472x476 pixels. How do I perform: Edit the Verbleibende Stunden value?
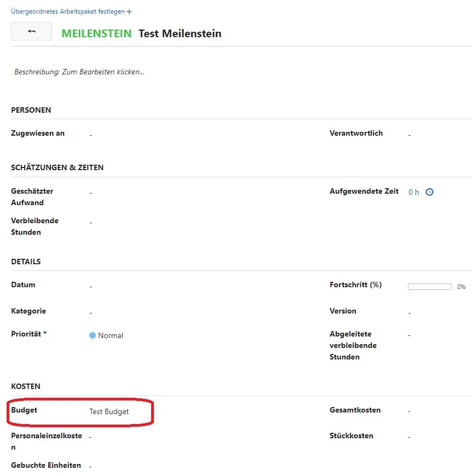click(90, 221)
